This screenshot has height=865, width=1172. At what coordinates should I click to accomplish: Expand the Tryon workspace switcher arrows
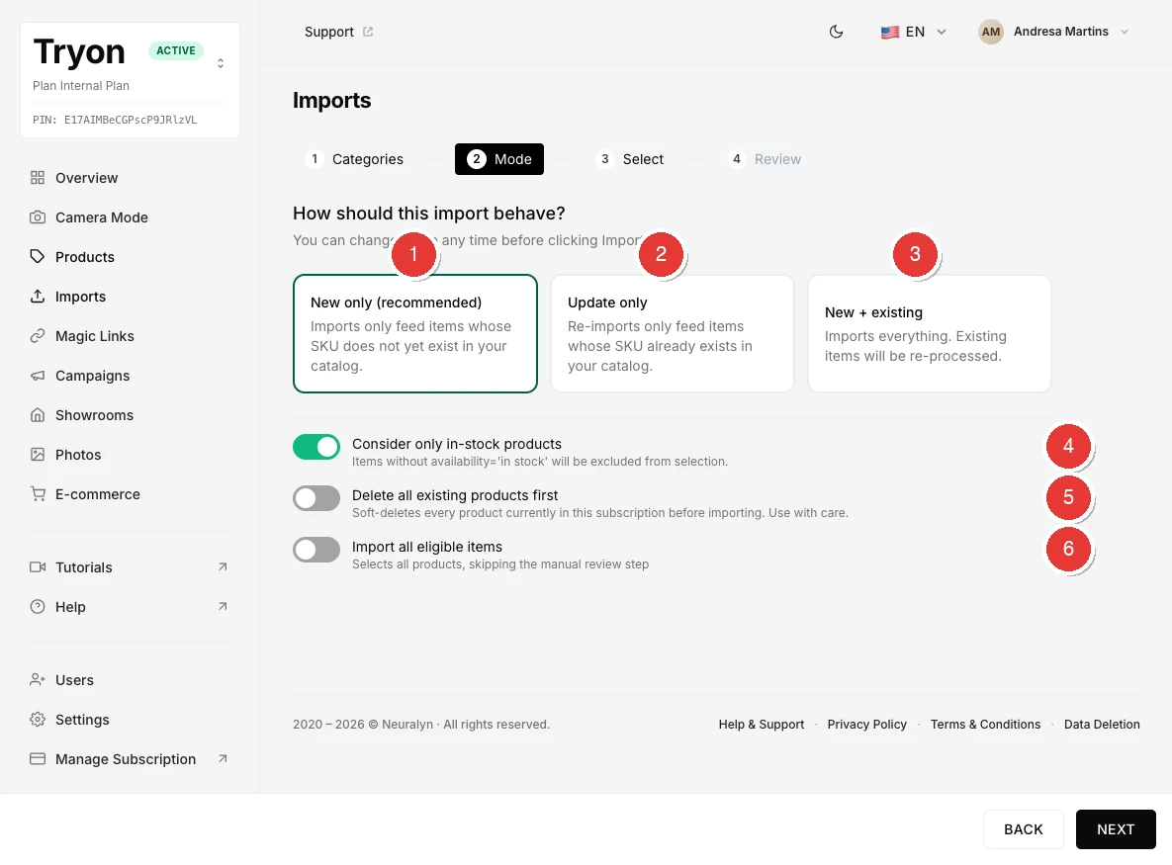coord(221,63)
